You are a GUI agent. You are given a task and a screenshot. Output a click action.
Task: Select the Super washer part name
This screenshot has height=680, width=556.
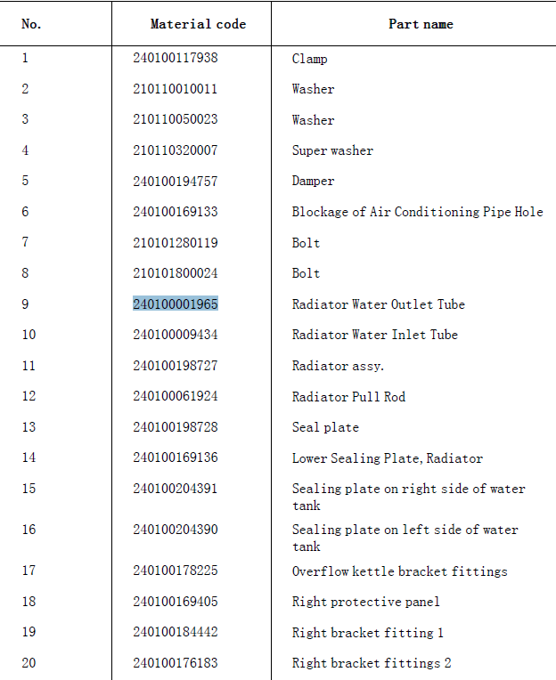(332, 150)
